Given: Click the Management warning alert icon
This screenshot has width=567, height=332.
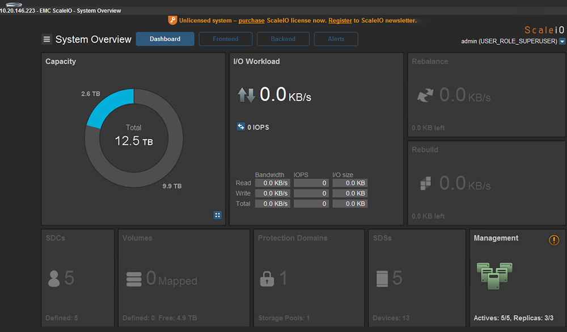Looking at the screenshot, I should (x=553, y=239).
